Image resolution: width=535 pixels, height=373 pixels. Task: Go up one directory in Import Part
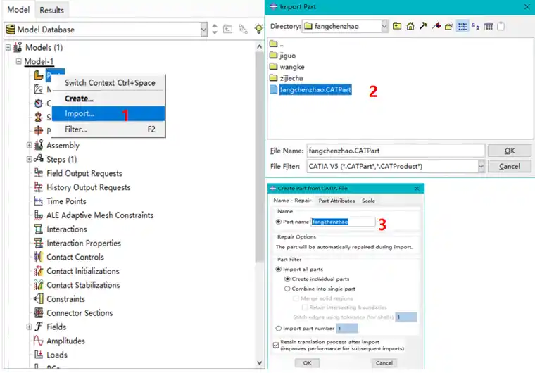(397, 26)
